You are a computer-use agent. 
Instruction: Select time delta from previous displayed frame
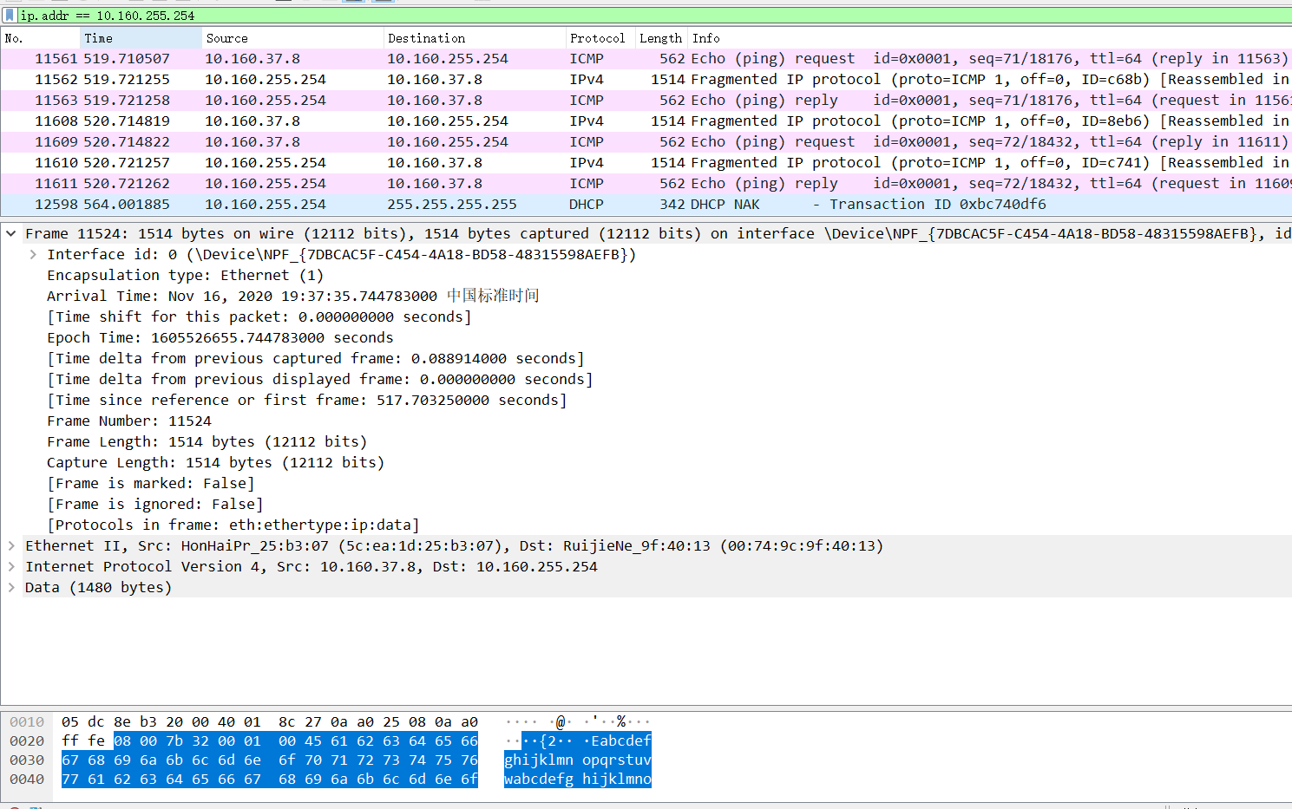[319, 379]
